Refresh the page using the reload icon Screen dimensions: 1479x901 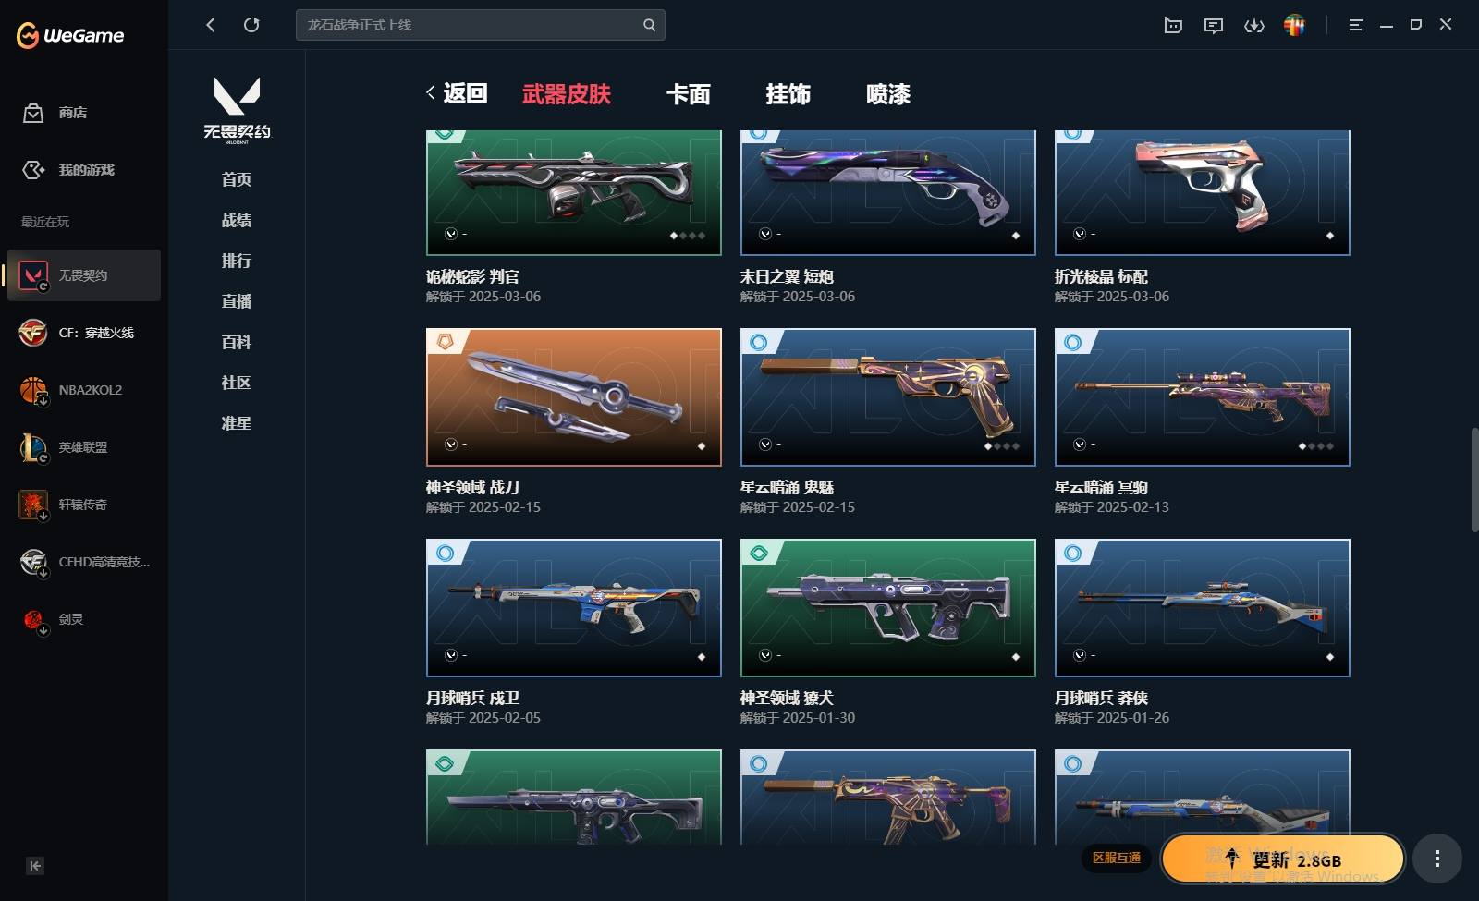click(251, 25)
